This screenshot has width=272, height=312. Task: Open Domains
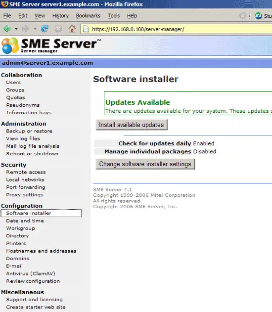tap(18, 259)
